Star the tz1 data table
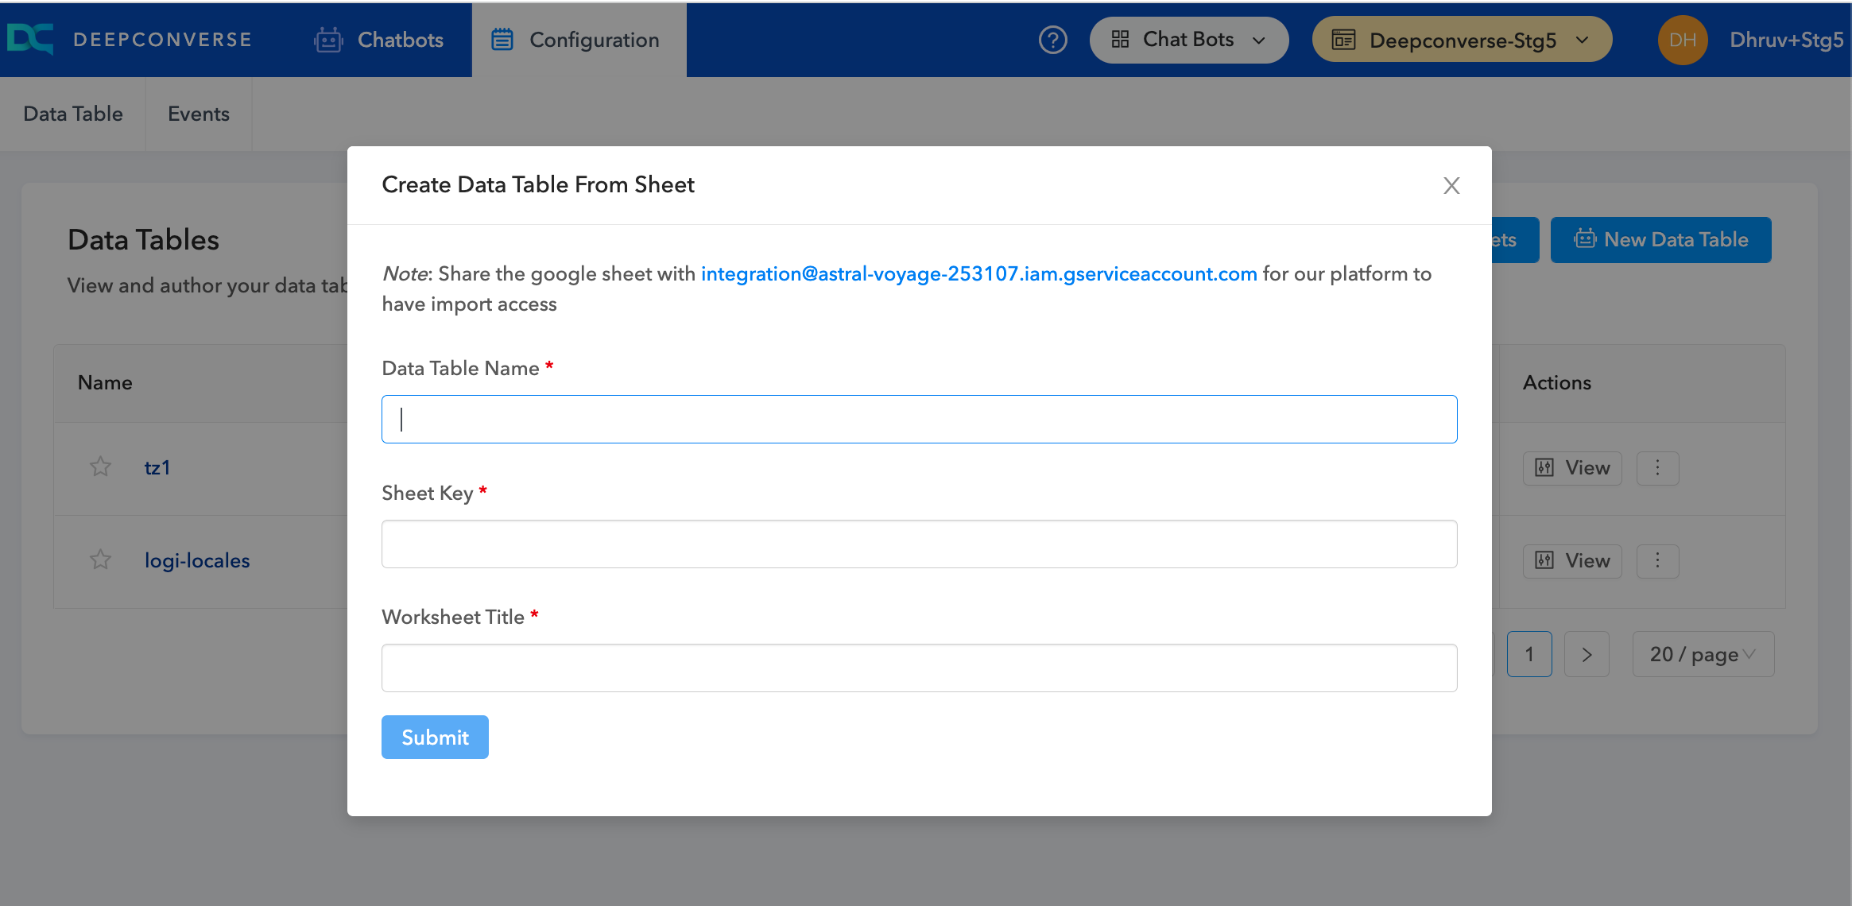1852x906 pixels. coord(100,467)
